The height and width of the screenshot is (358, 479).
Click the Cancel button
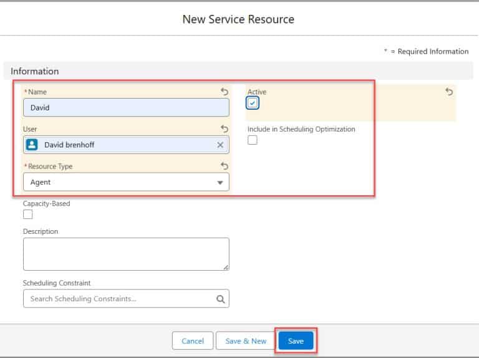[x=193, y=341]
